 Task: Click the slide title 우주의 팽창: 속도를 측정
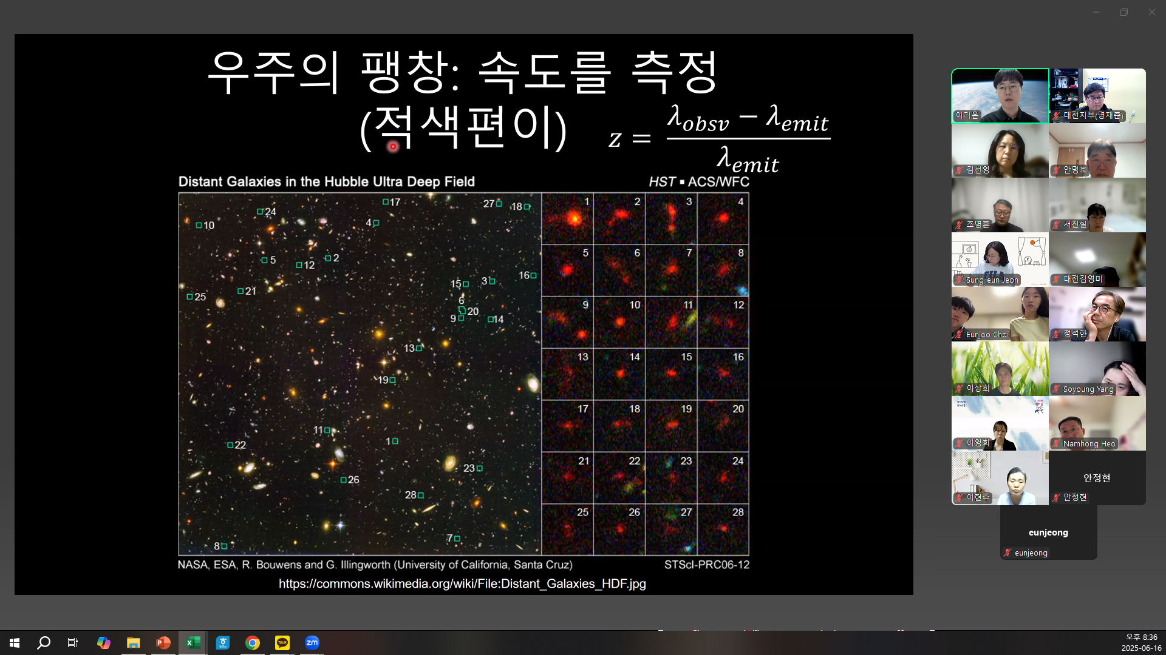463,72
